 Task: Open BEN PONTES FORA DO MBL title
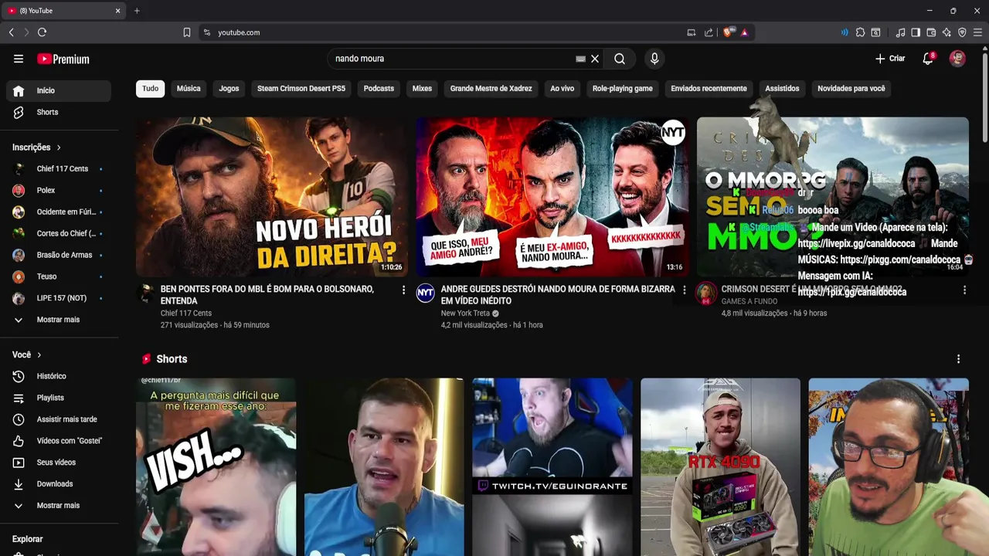tap(267, 295)
